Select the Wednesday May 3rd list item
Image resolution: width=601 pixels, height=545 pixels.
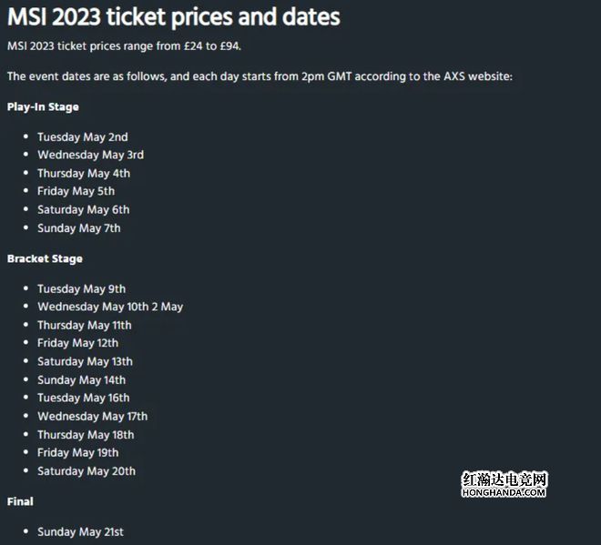91,155
